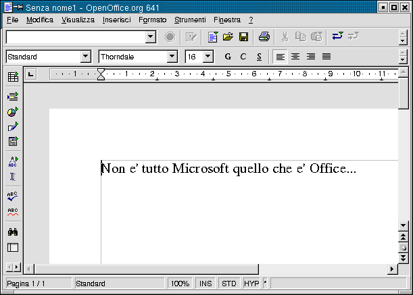Toggle bold G formatting

point(228,57)
